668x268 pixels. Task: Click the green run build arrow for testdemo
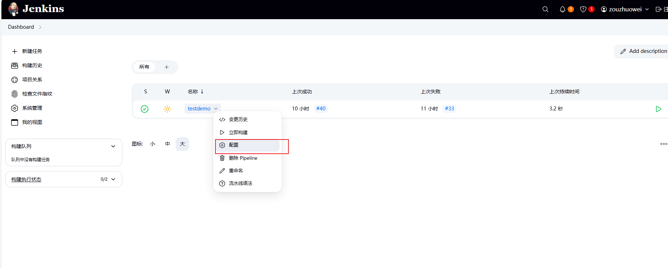coord(658,109)
